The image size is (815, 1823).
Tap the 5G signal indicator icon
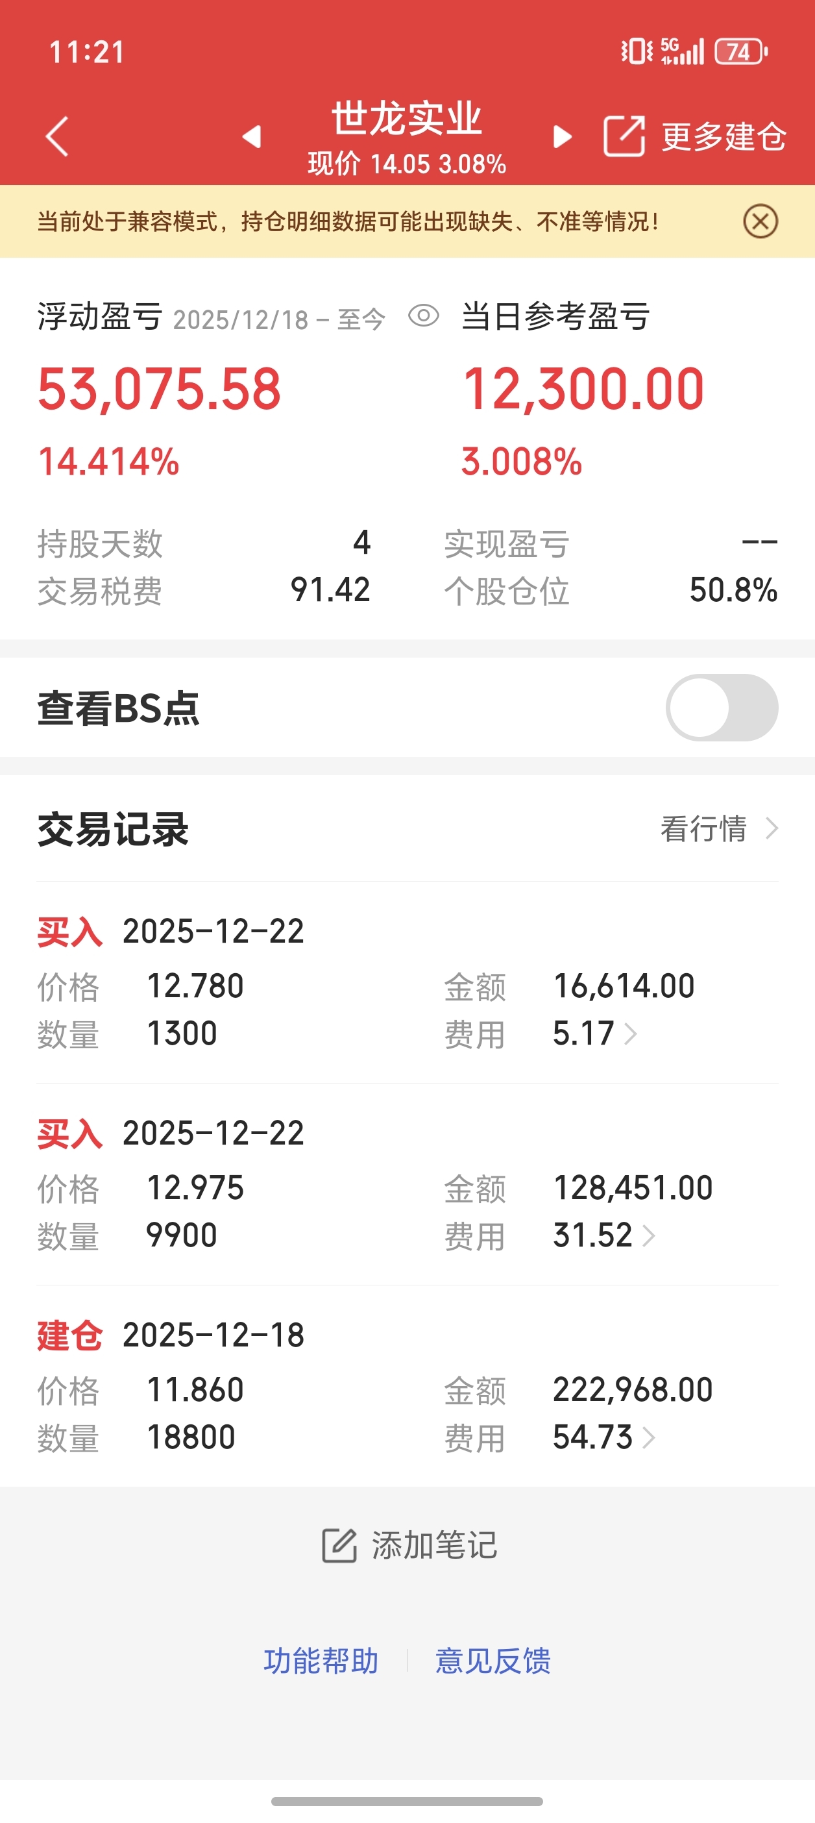pos(682,52)
